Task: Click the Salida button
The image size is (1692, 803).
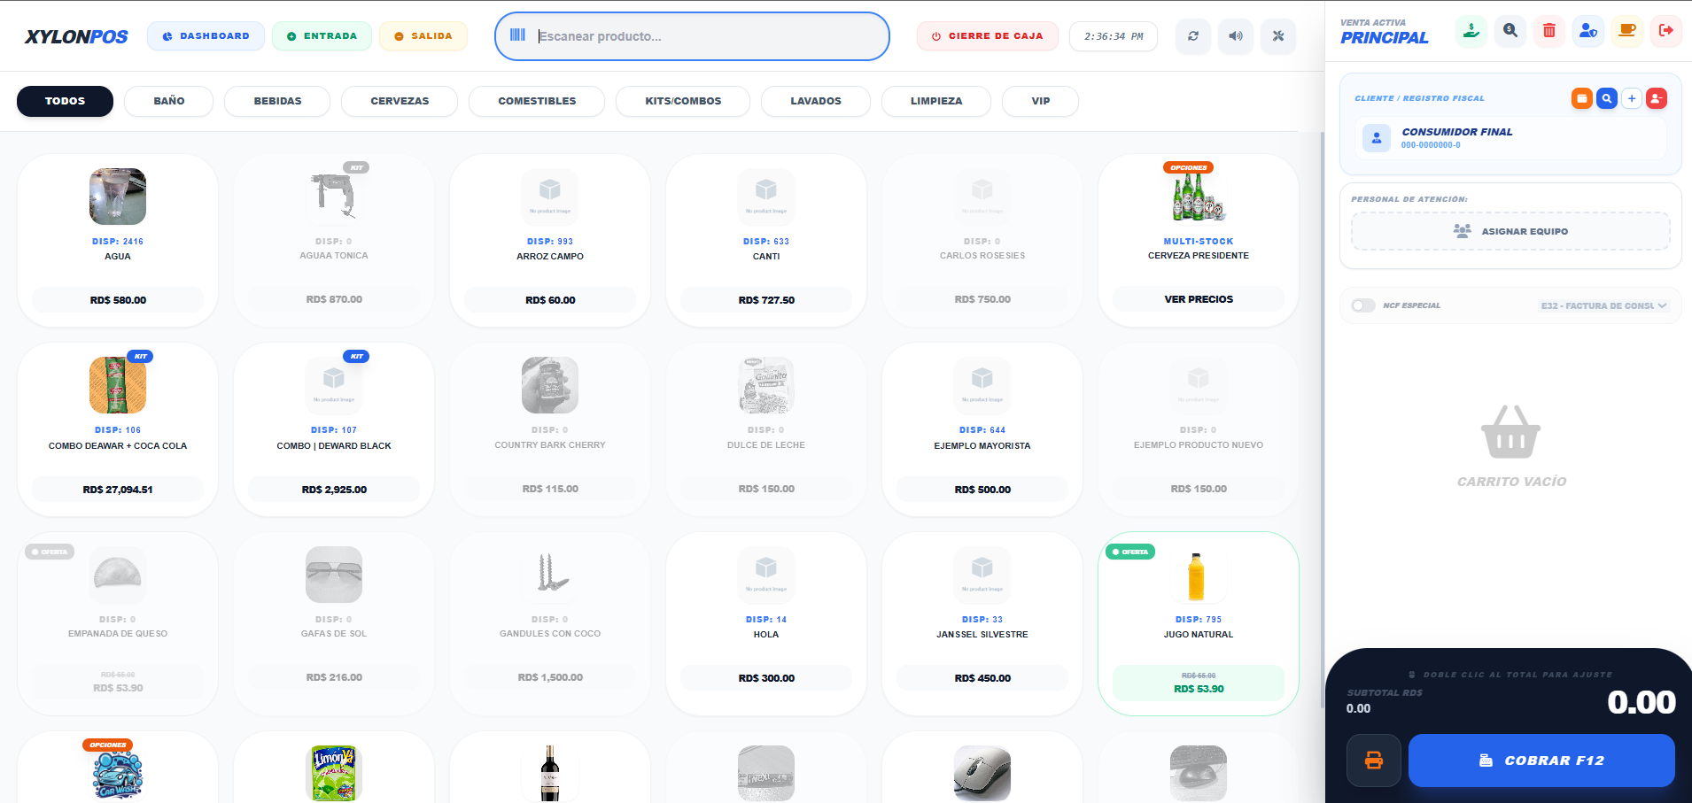Action: pos(423,36)
